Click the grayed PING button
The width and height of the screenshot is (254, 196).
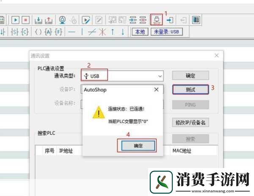(190, 105)
